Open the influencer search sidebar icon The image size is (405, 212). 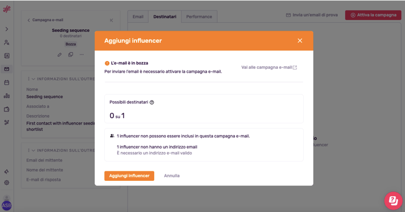[x=6, y=42]
